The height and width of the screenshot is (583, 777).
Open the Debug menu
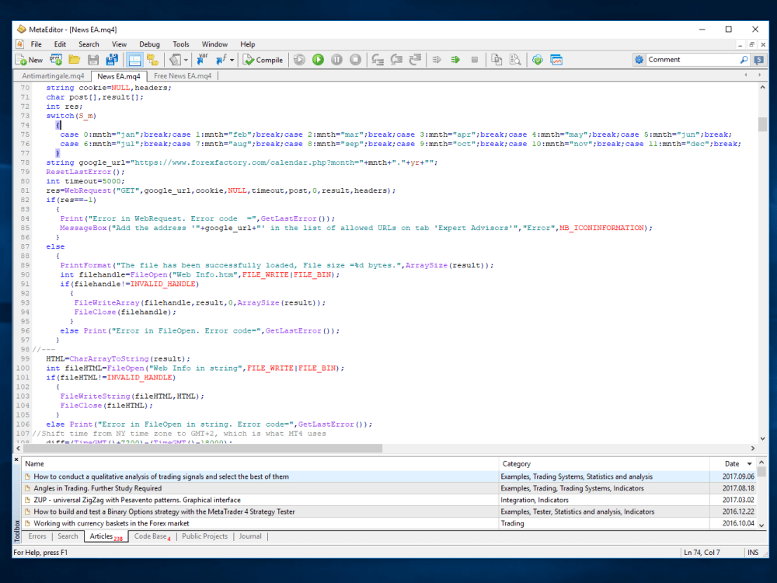tap(149, 44)
